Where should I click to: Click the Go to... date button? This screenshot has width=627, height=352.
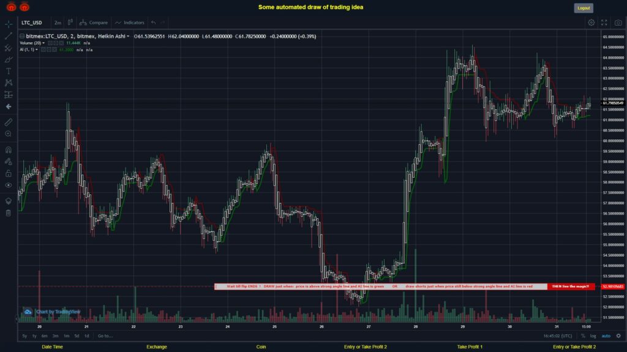105,336
